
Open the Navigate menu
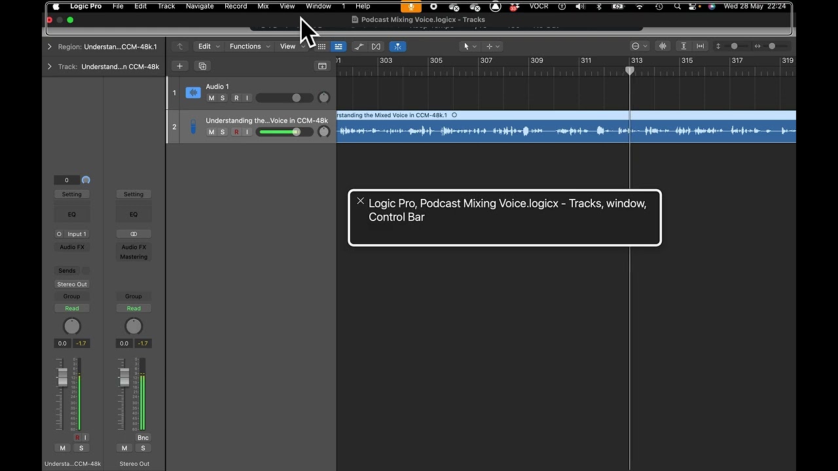coord(200,7)
